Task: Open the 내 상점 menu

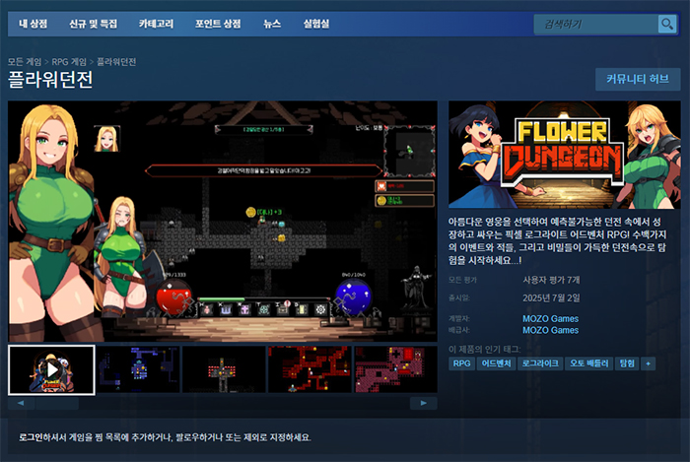Action: [x=33, y=23]
